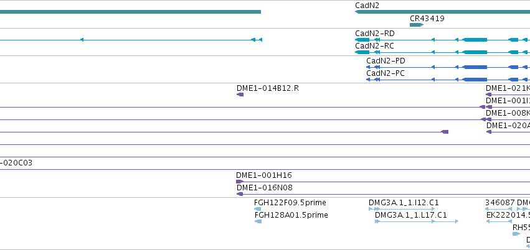Click the CadN2-PC protein feature label

[386, 73]
